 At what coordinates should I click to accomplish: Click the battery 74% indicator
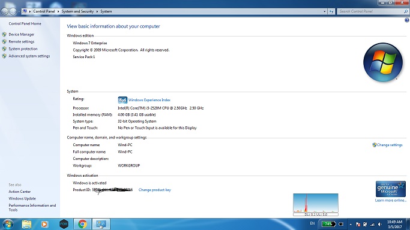pyautogui.click(x=328, y=224)
